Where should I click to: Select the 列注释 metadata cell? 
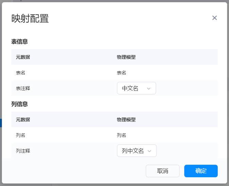click(23, 151)
